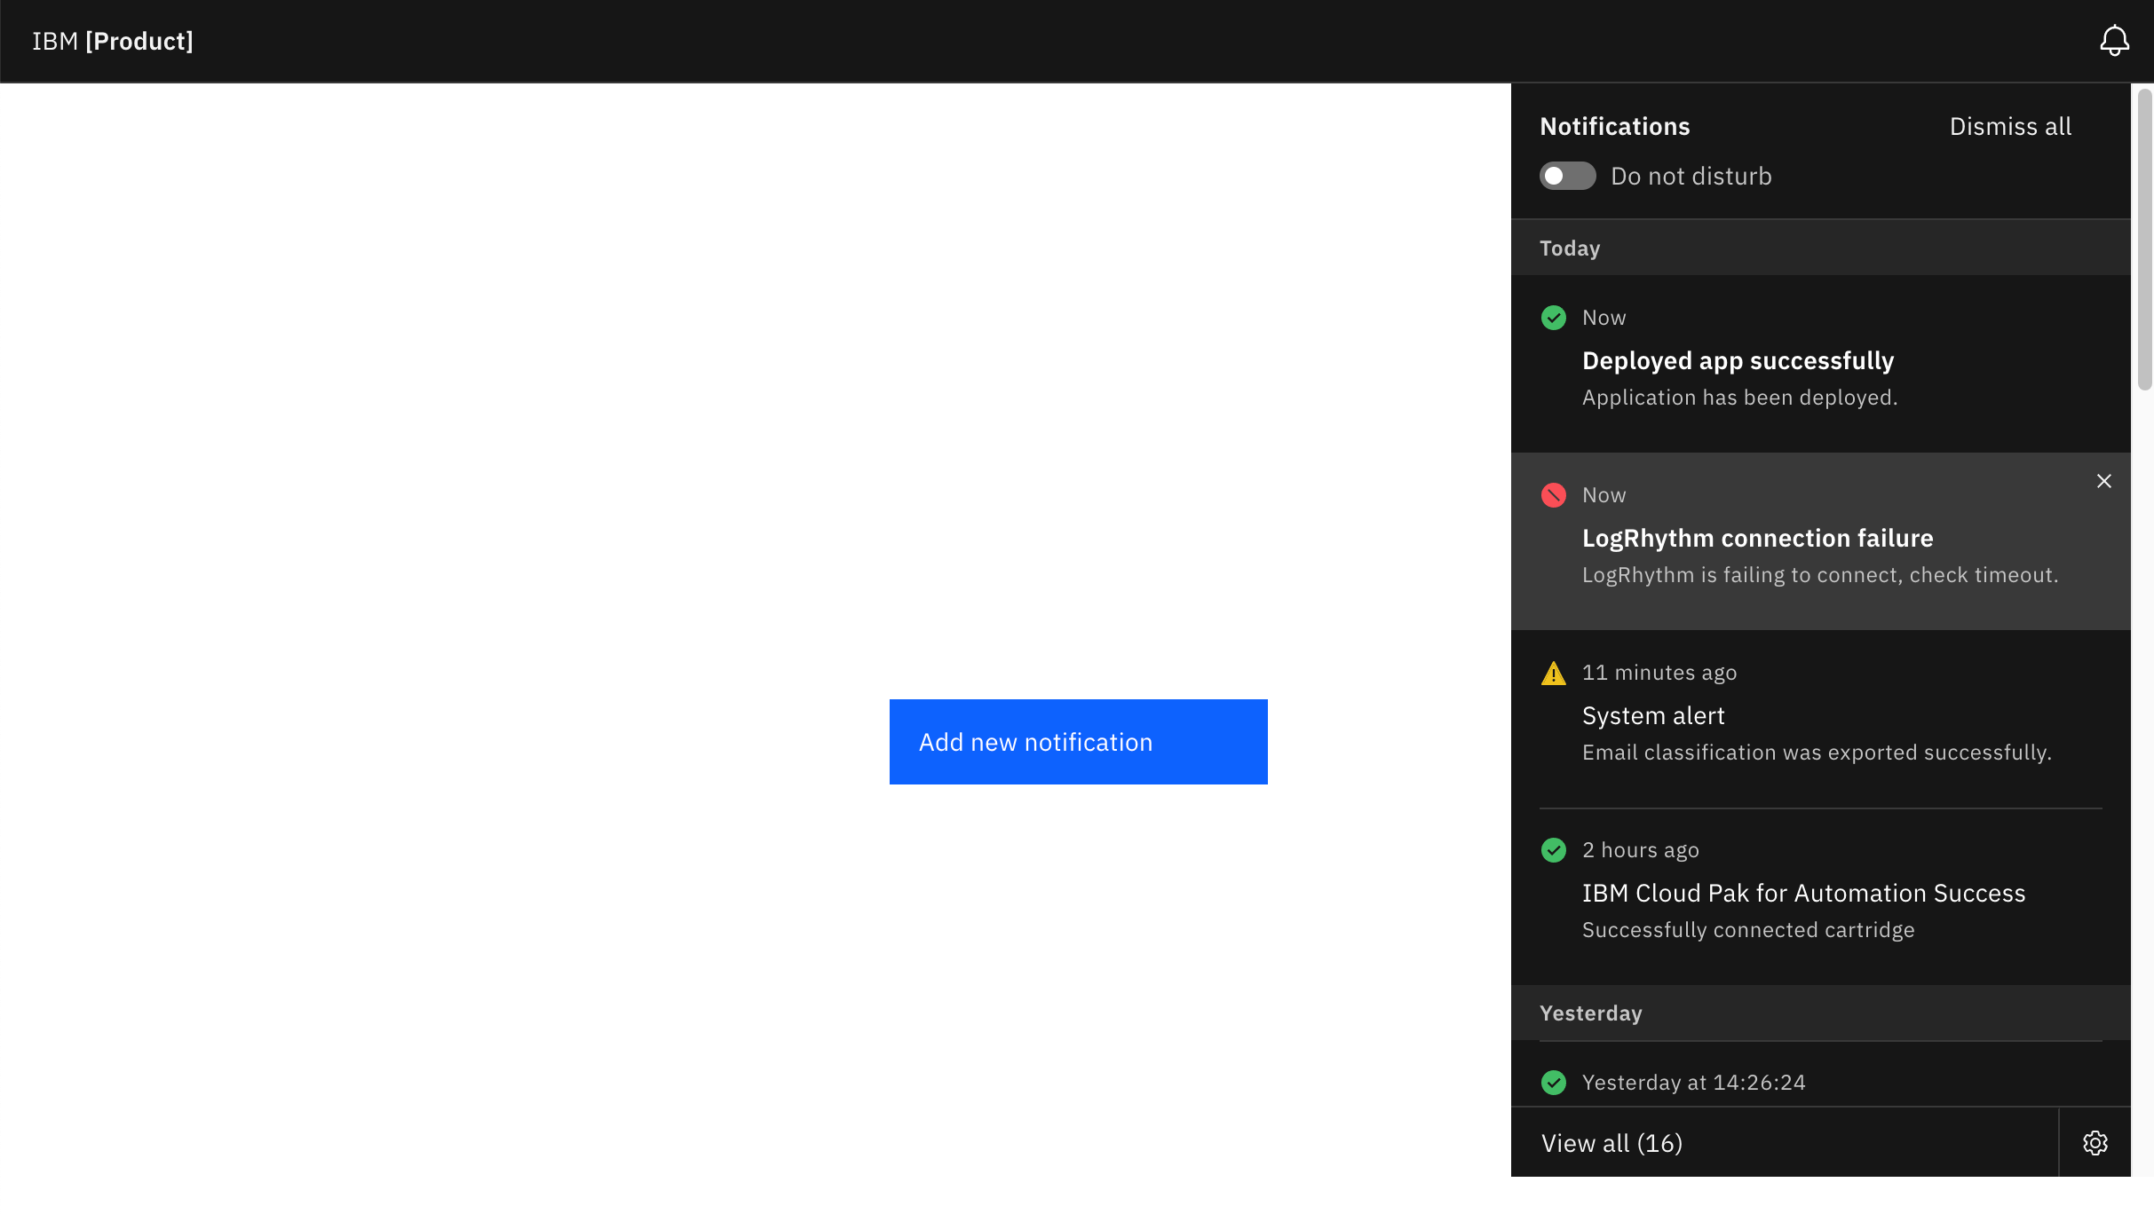Click the IBM [Product] logo

[x=113, y=41]
